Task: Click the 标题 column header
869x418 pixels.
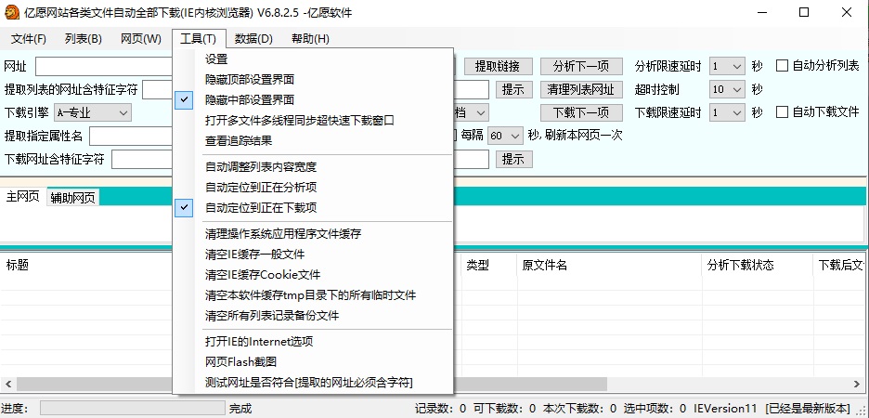Action: click(x=18, y=266)
